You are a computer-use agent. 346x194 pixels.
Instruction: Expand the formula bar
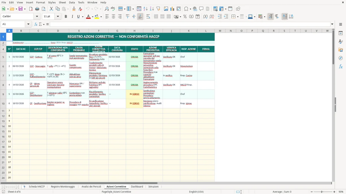[x=332, y=24]
